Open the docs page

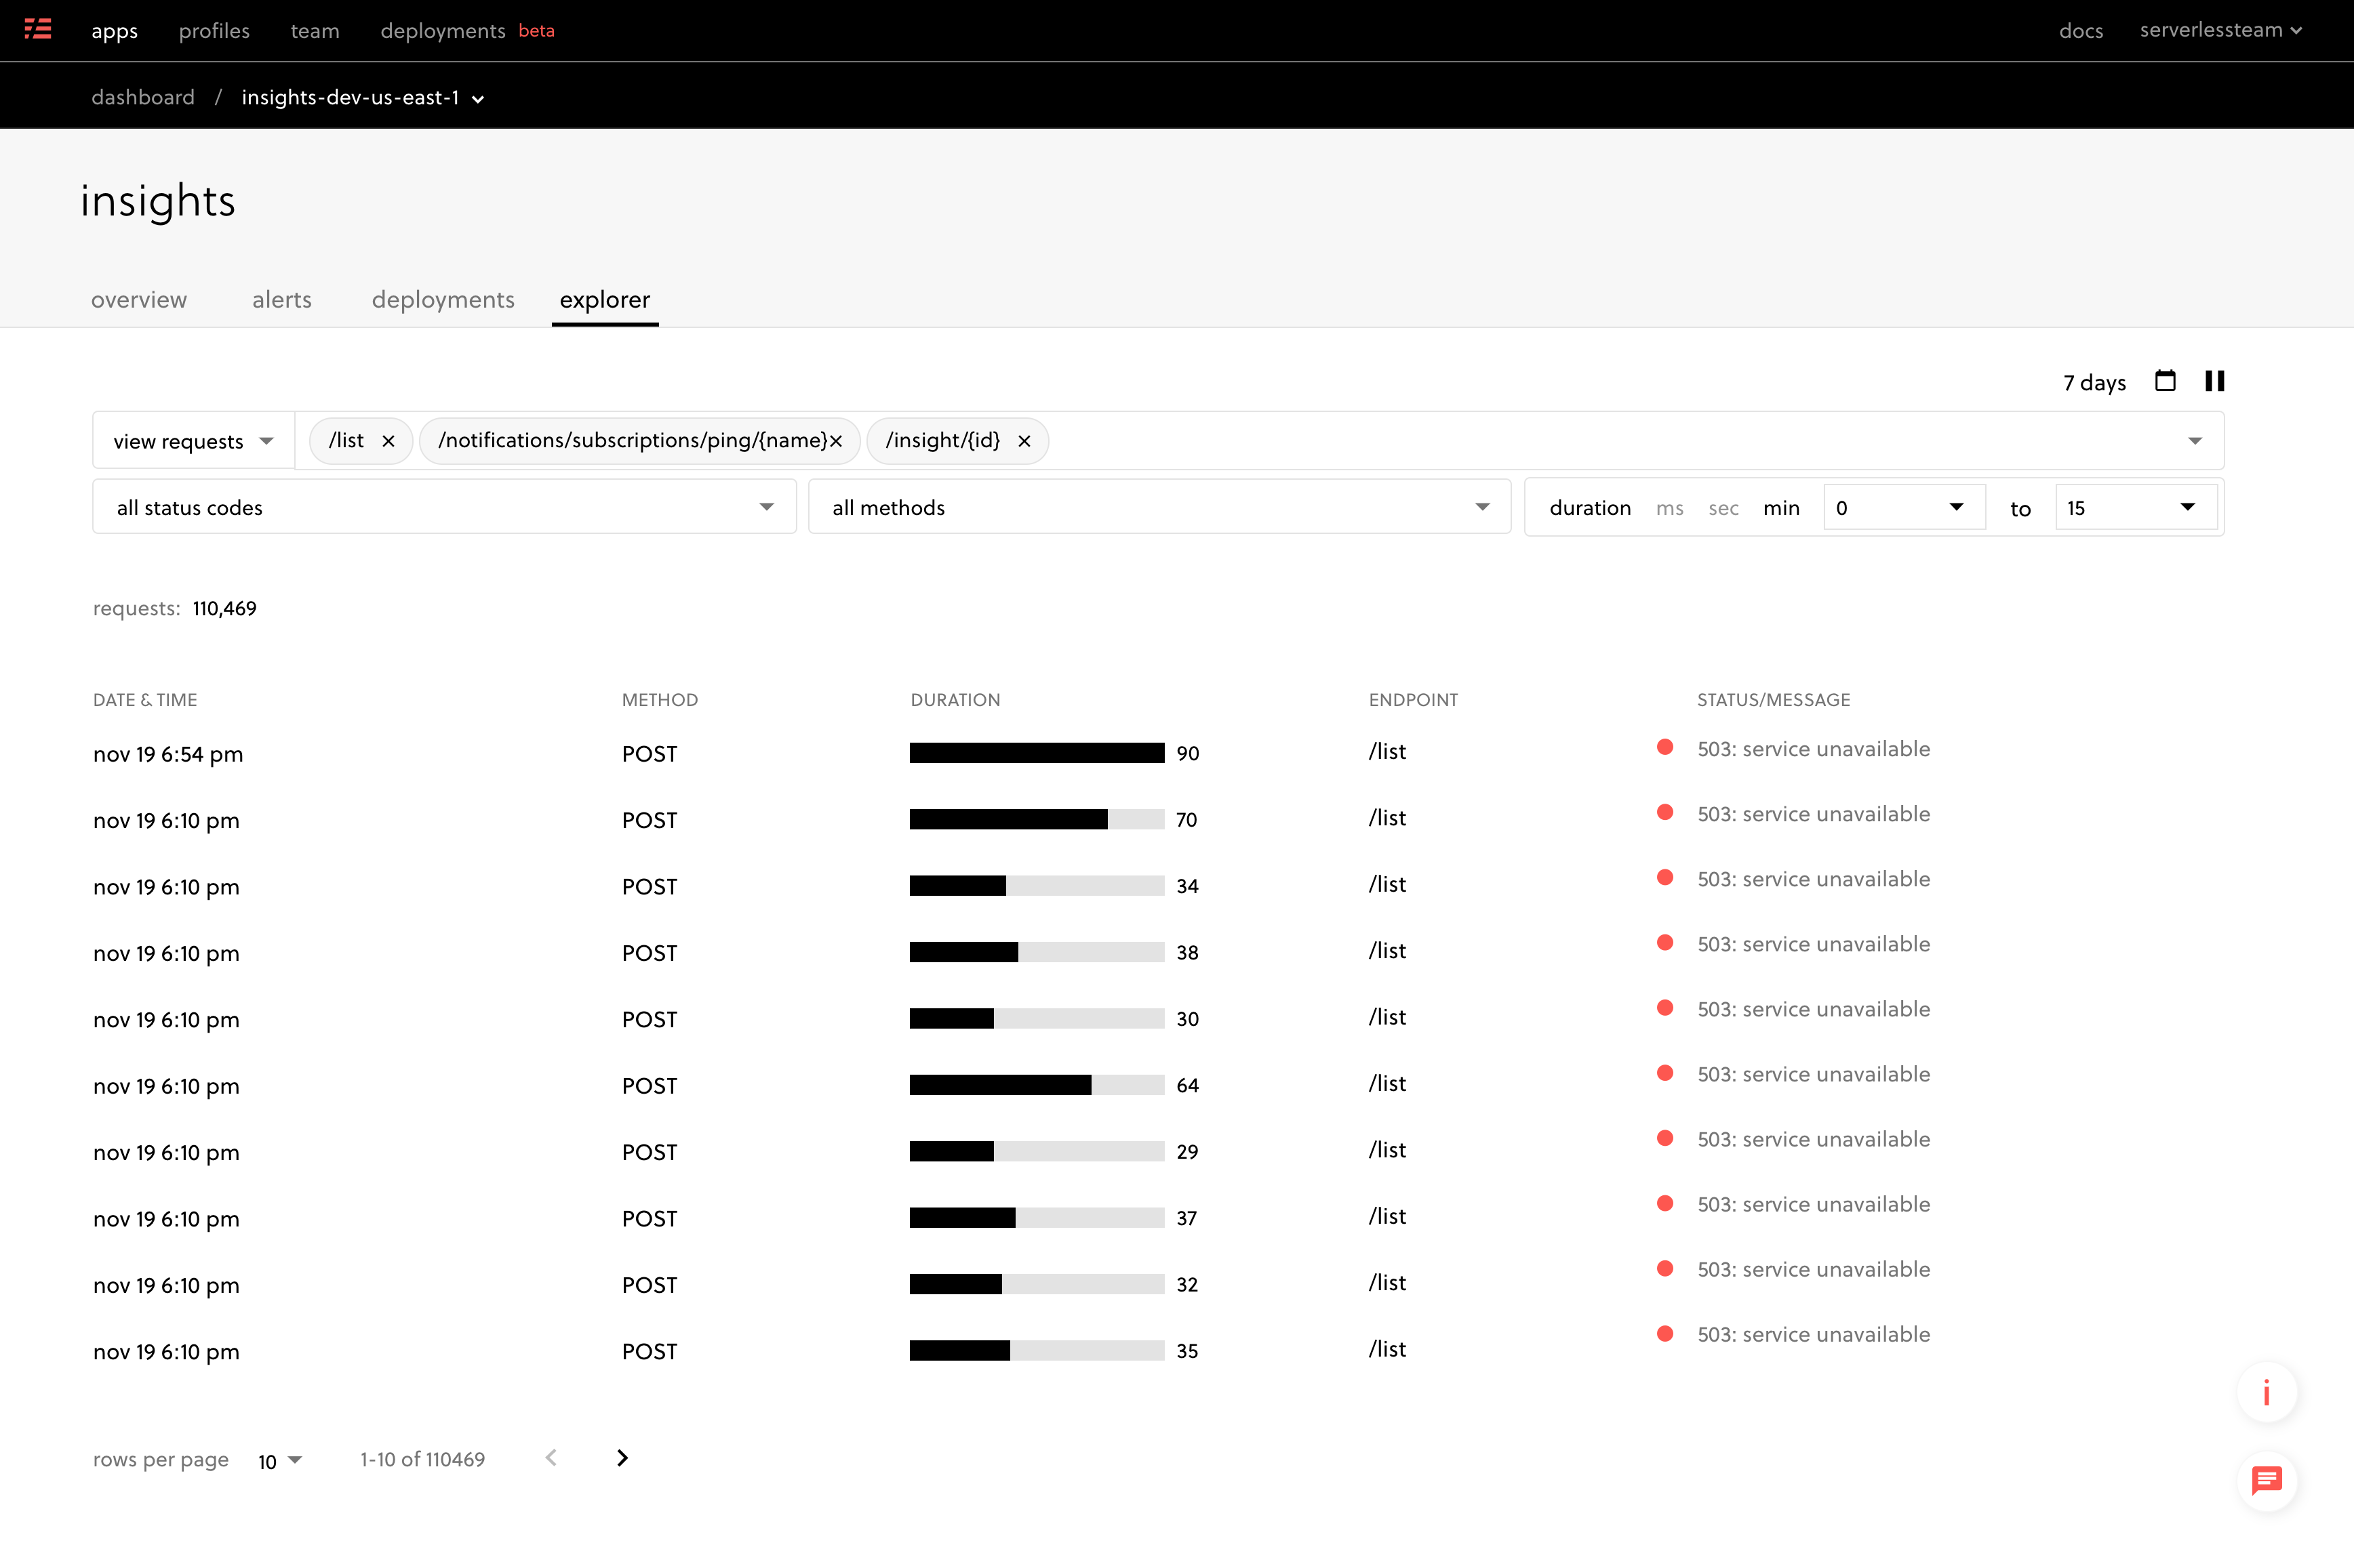2080,30
